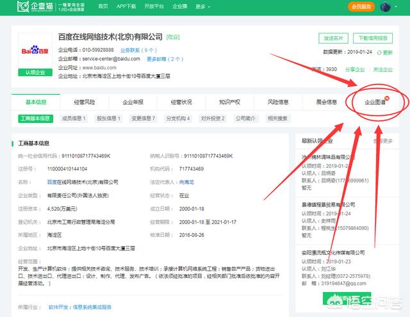Open 业务联系 (9个) link
The height and width of the screenshot is (317, 410).
(138, 50)
